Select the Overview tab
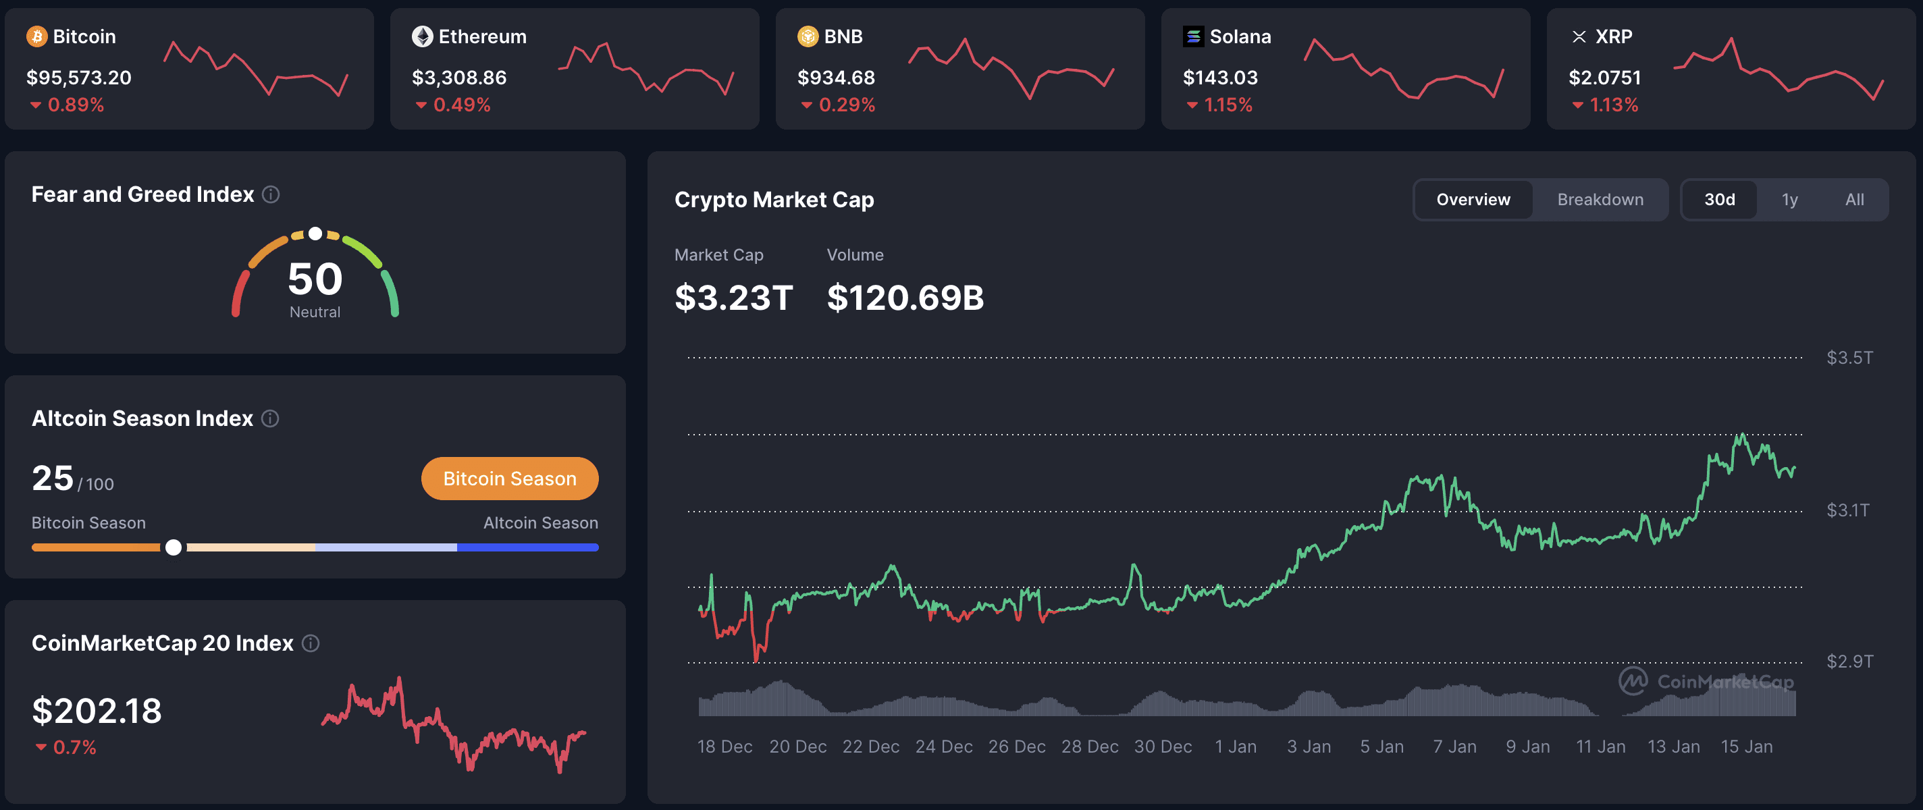Viewport: 1923px width, 810px height. pyautogui.click(x=1472, y=199)
